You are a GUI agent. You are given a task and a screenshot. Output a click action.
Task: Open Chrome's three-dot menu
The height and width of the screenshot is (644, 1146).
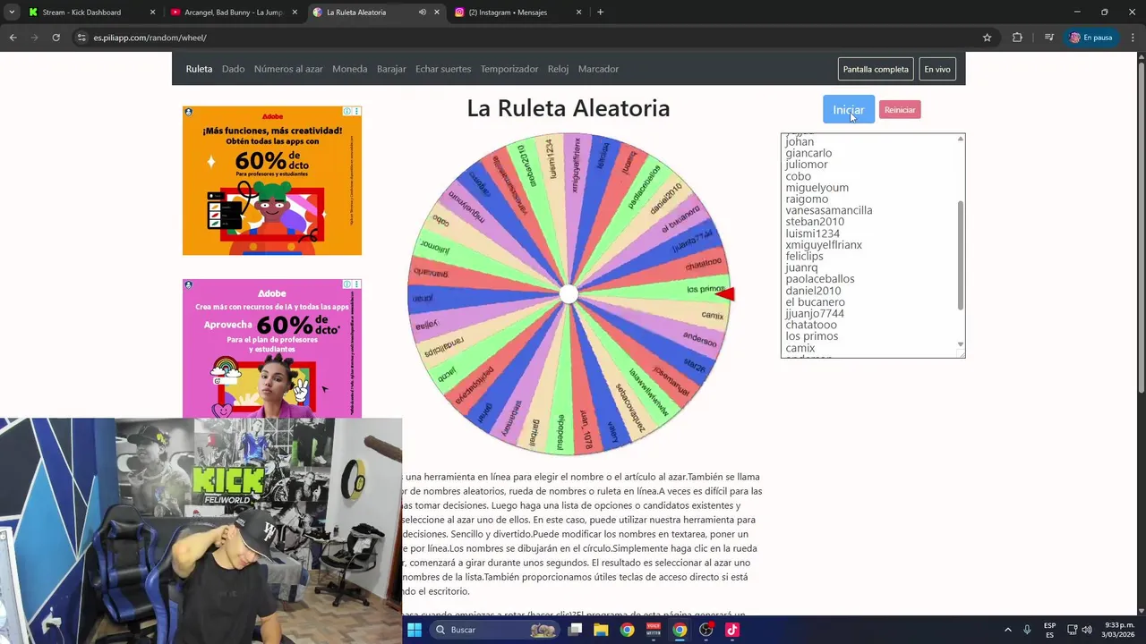(1133, 38)
